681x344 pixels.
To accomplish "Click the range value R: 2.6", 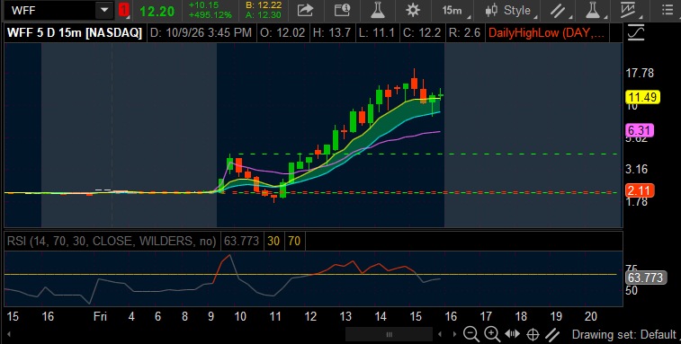I will click(464, 33).
